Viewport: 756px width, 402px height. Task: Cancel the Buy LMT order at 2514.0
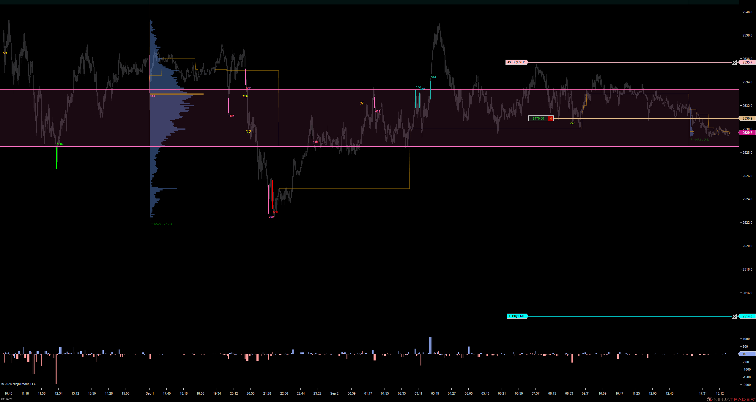click(734, 316)
